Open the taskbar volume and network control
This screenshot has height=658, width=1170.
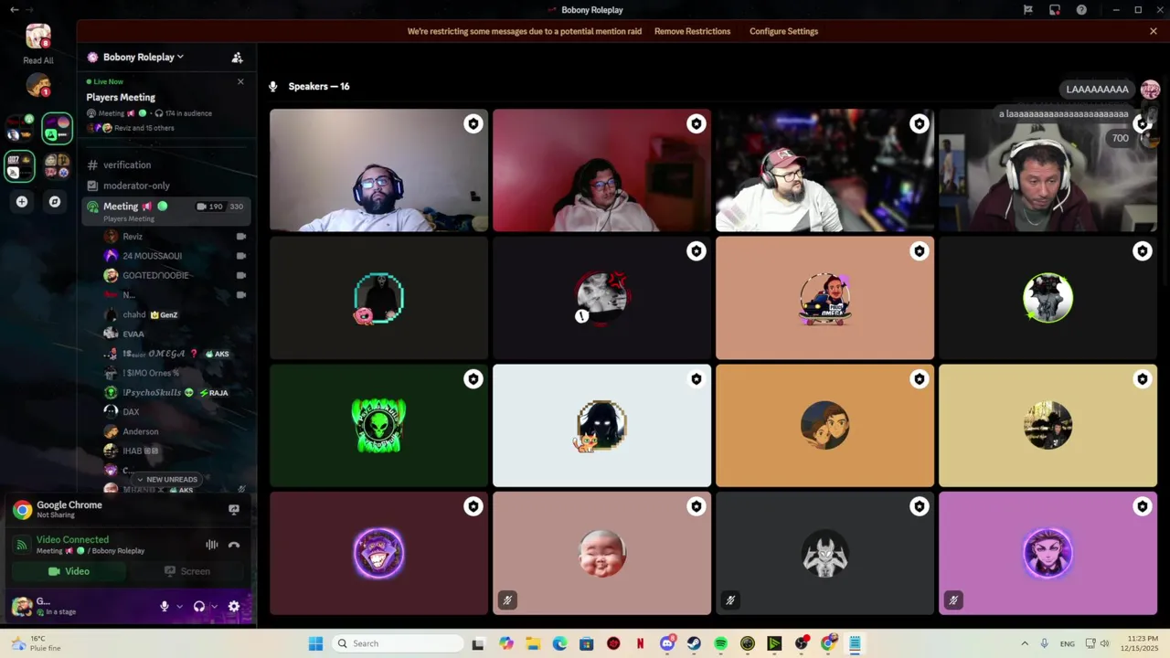point(1097,643)
